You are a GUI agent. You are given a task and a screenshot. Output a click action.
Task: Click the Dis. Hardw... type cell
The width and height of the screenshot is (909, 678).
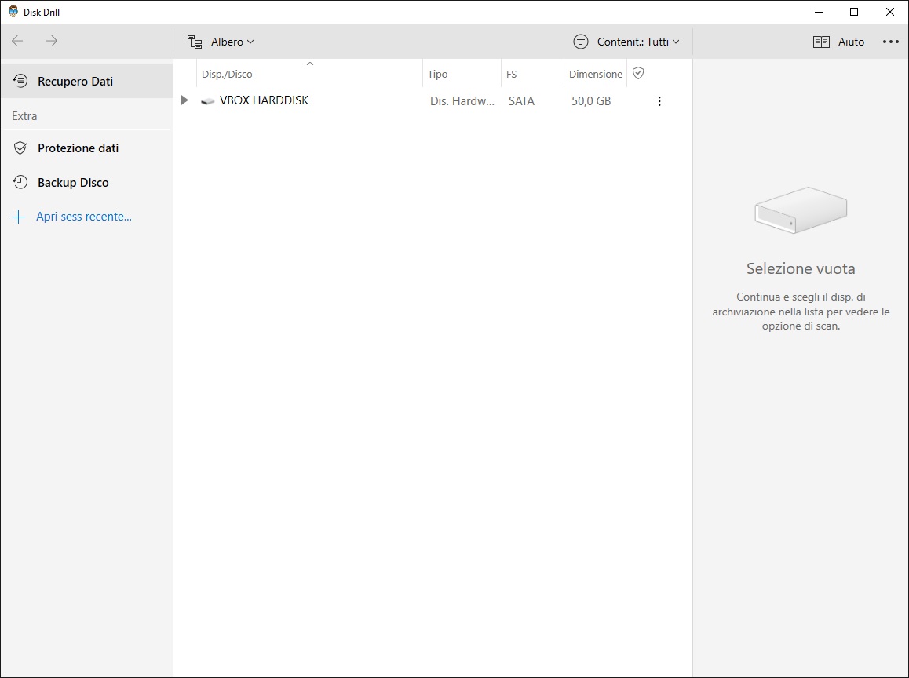(462, 101)
